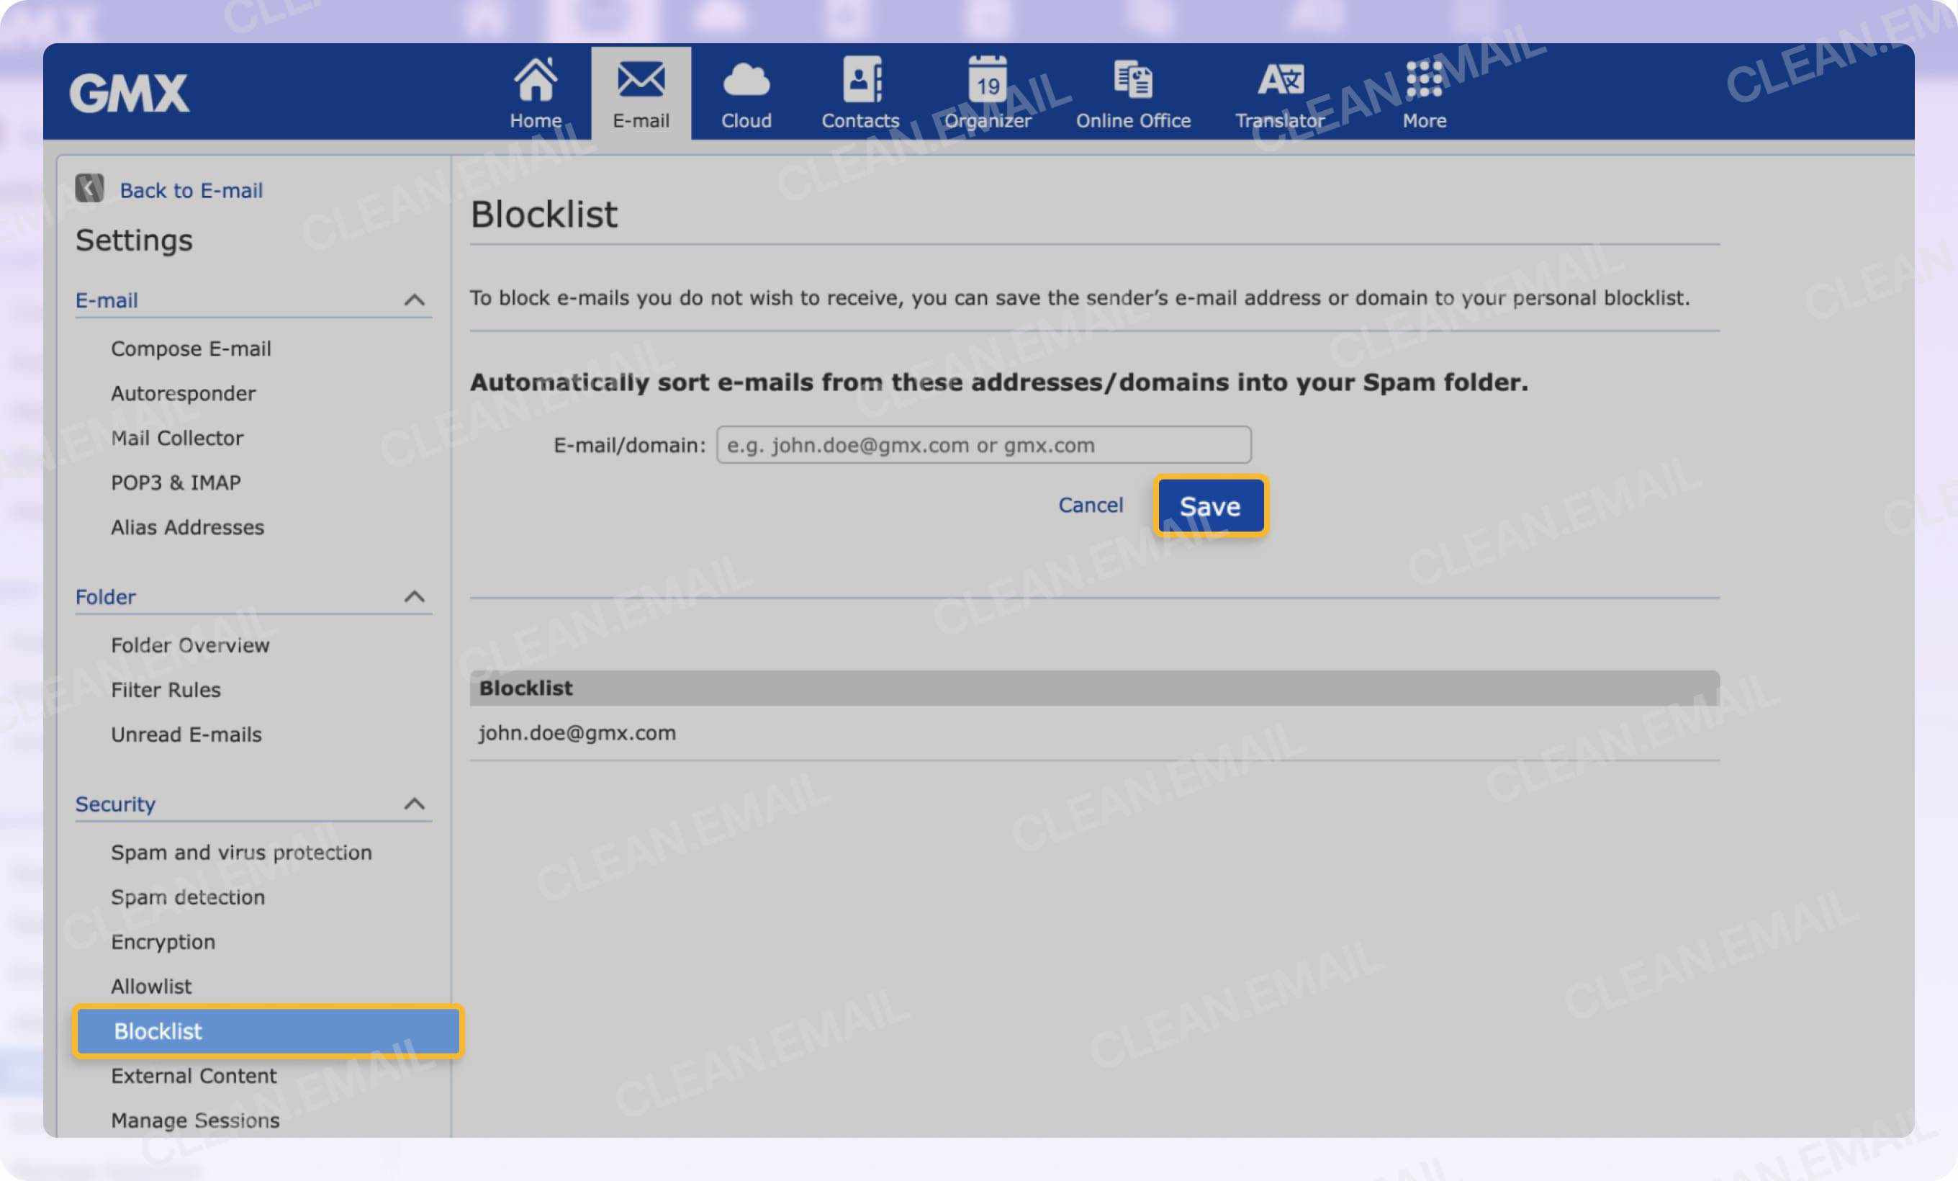Click the Back to E-mail link
The height and width of the screenshot is (1181, 1958).
coord(191,191)
